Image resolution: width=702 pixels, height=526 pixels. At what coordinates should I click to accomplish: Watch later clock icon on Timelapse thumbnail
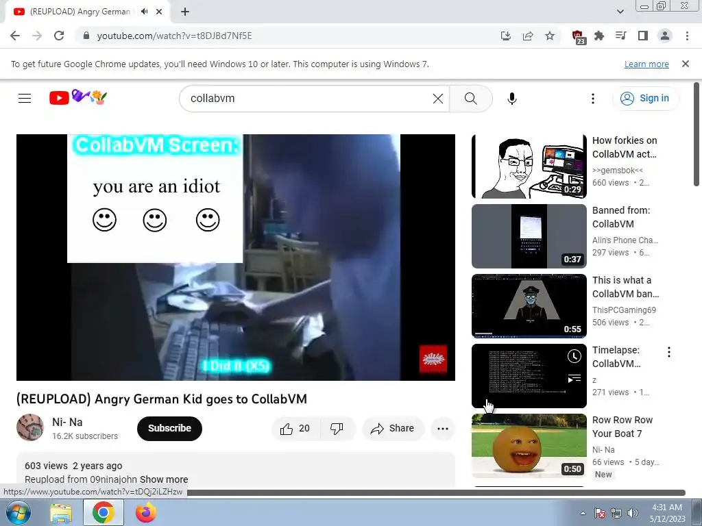(x=574, y=356)
